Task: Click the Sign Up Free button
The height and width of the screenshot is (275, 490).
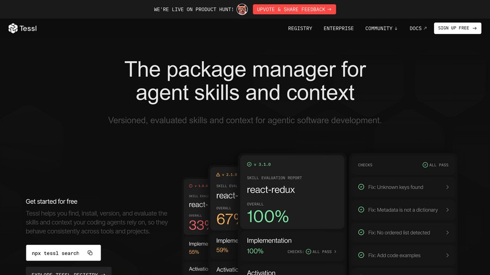Action: [x=457, y=28]
